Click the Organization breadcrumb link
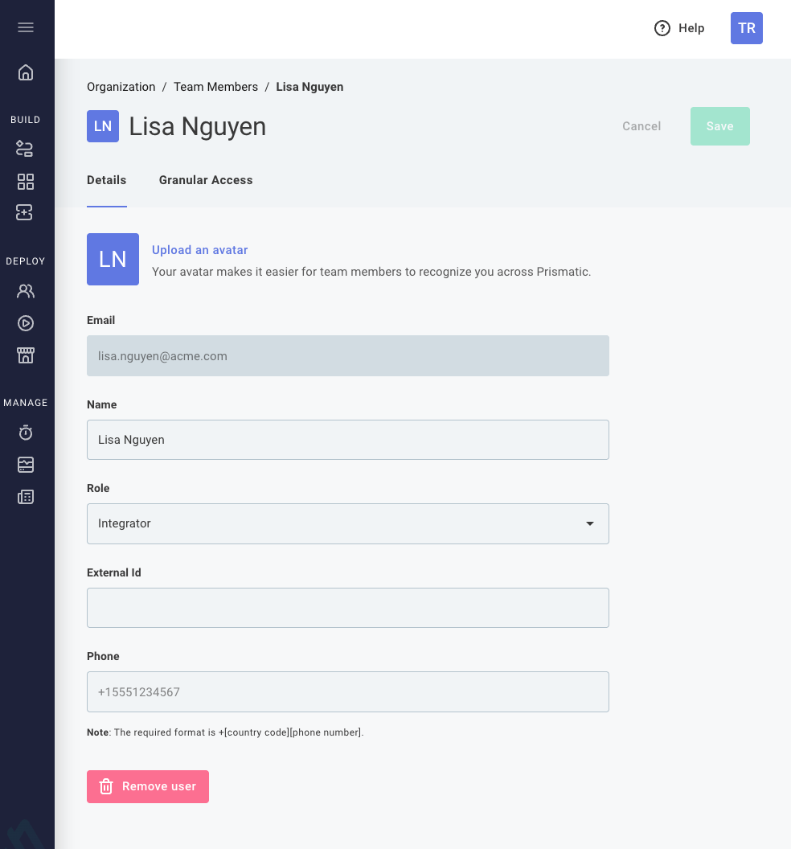The image size is (791, 849). [x=121, y=86]
